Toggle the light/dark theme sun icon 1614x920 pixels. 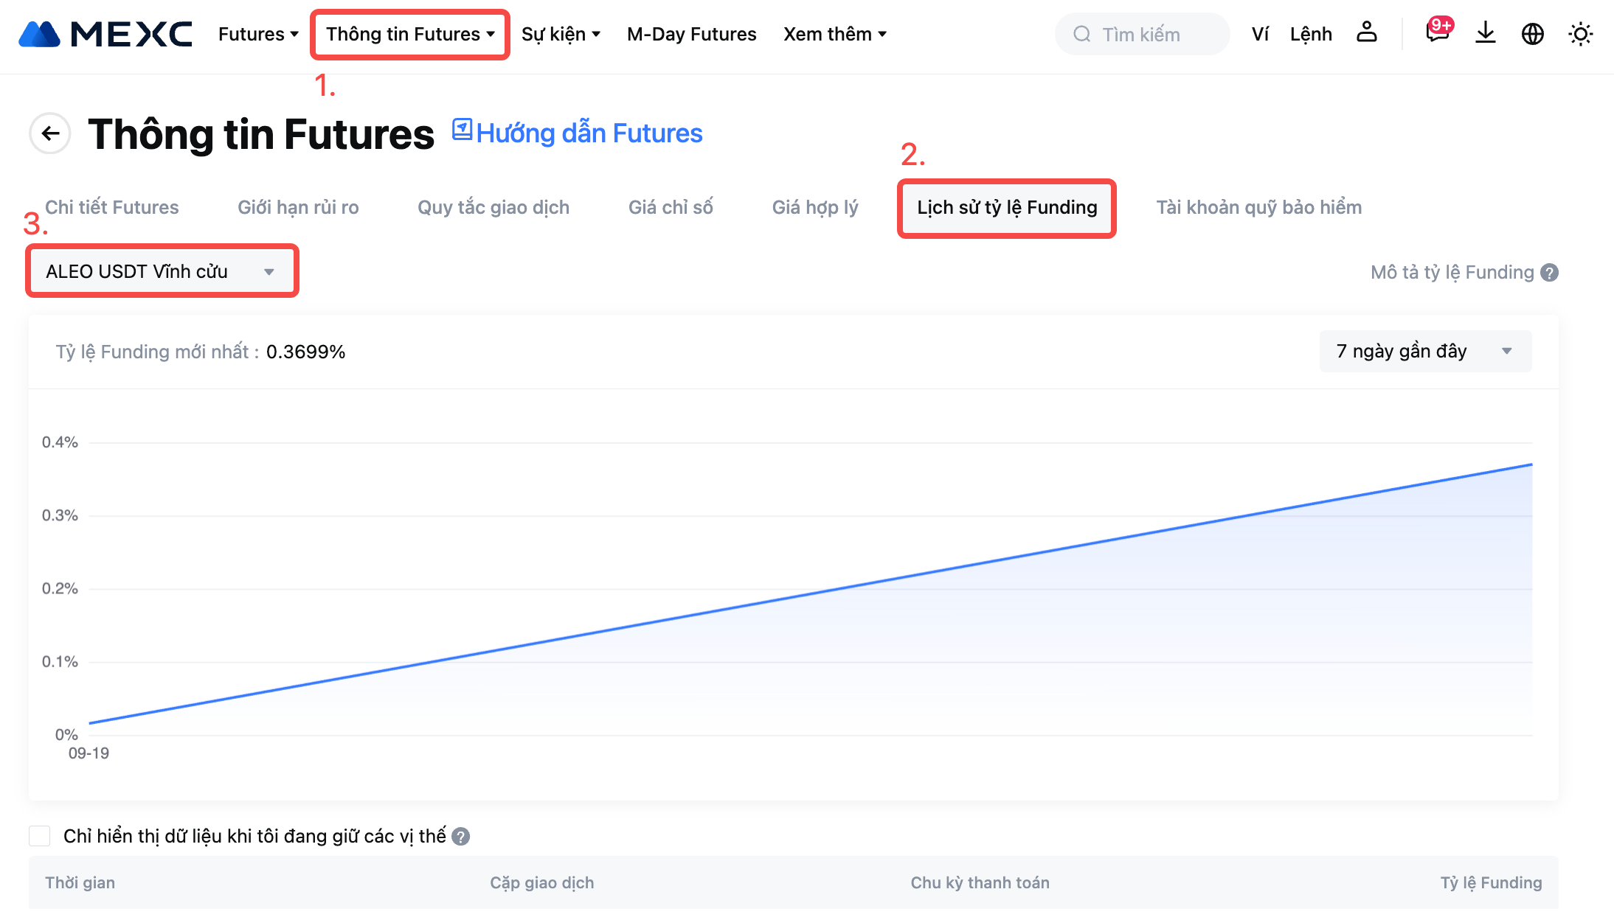(1580, 34)
